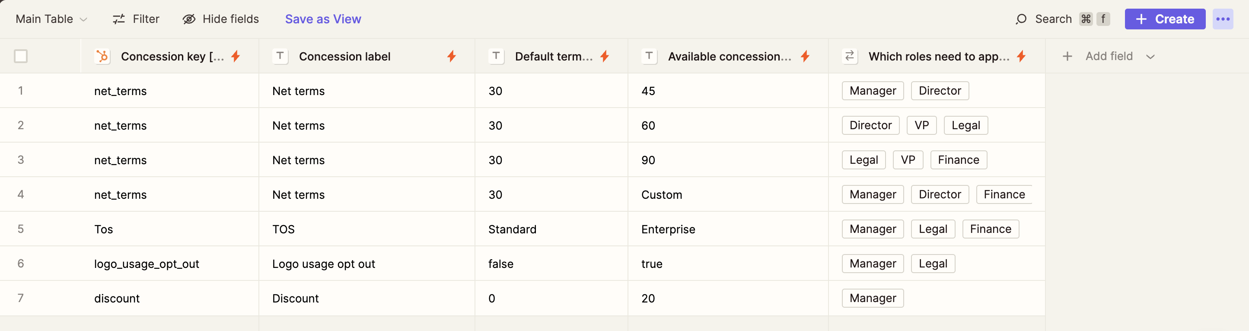Click lightning bolt next to Available concession column
This screenshot has width=1249, height=331.
(805, 56)
